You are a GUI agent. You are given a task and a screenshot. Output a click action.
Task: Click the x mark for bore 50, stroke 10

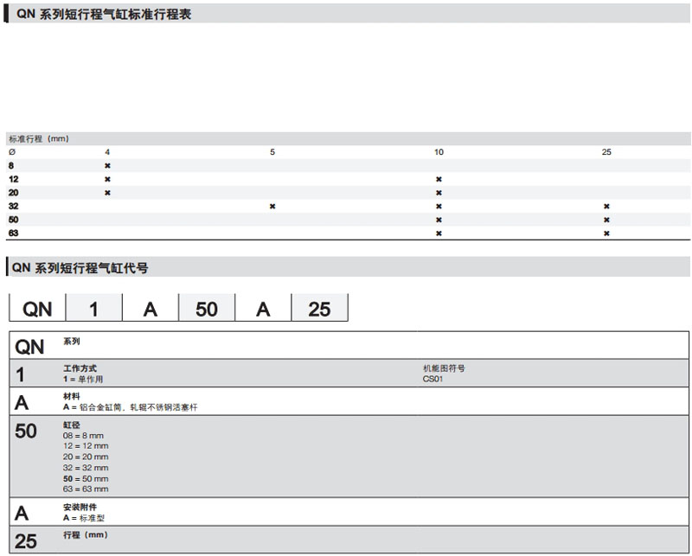coord(439,220)
